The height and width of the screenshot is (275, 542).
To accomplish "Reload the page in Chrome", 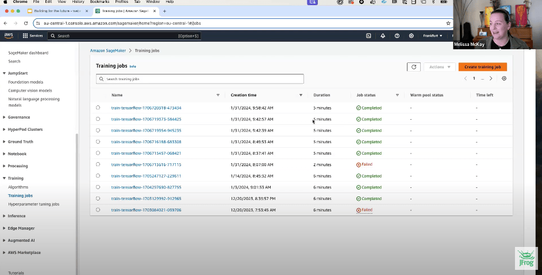I will (x=26, y=23).
